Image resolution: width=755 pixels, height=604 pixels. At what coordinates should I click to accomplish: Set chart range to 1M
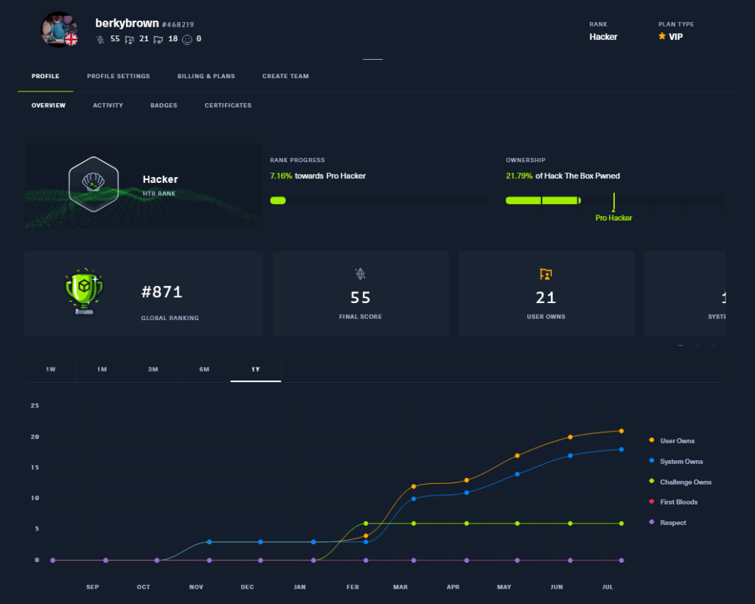[x=102, y=369]
